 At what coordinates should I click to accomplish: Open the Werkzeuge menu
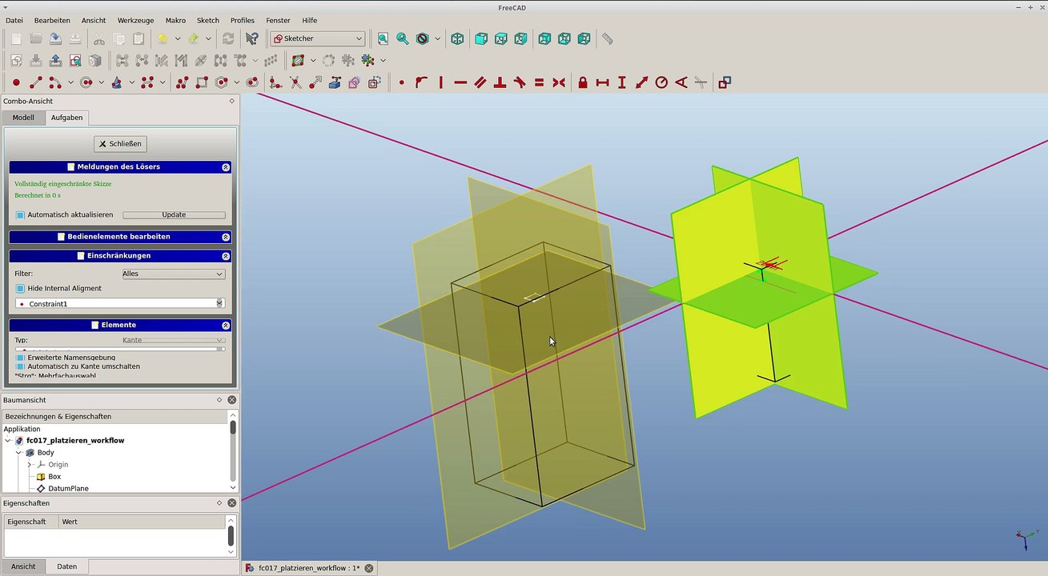point(135,20)
